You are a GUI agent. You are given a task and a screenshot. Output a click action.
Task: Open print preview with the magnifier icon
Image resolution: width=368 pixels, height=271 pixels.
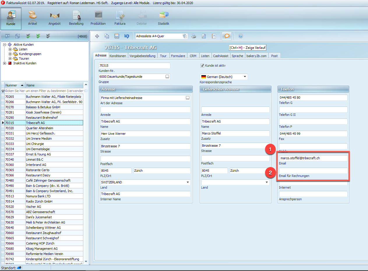point(204,36)
